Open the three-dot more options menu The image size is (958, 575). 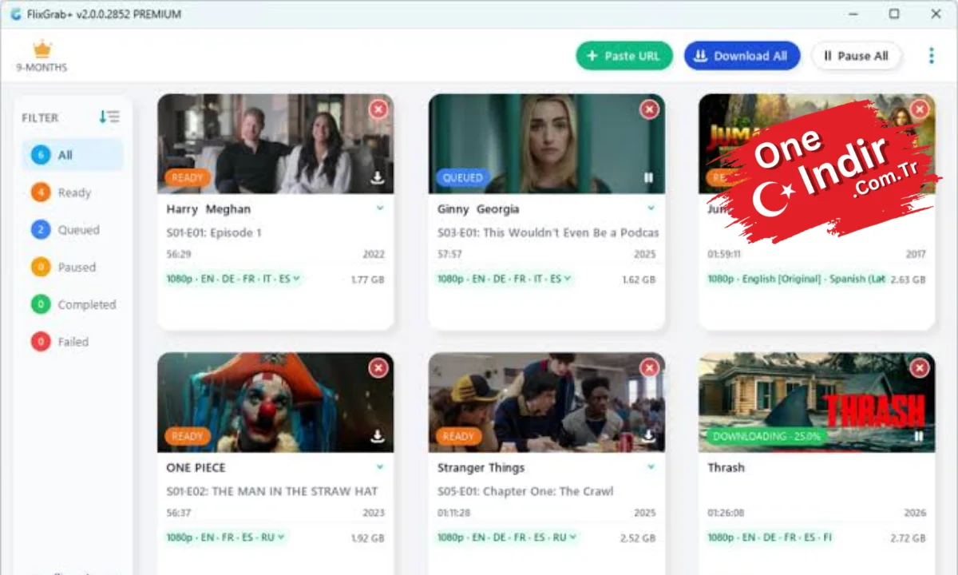931,56
